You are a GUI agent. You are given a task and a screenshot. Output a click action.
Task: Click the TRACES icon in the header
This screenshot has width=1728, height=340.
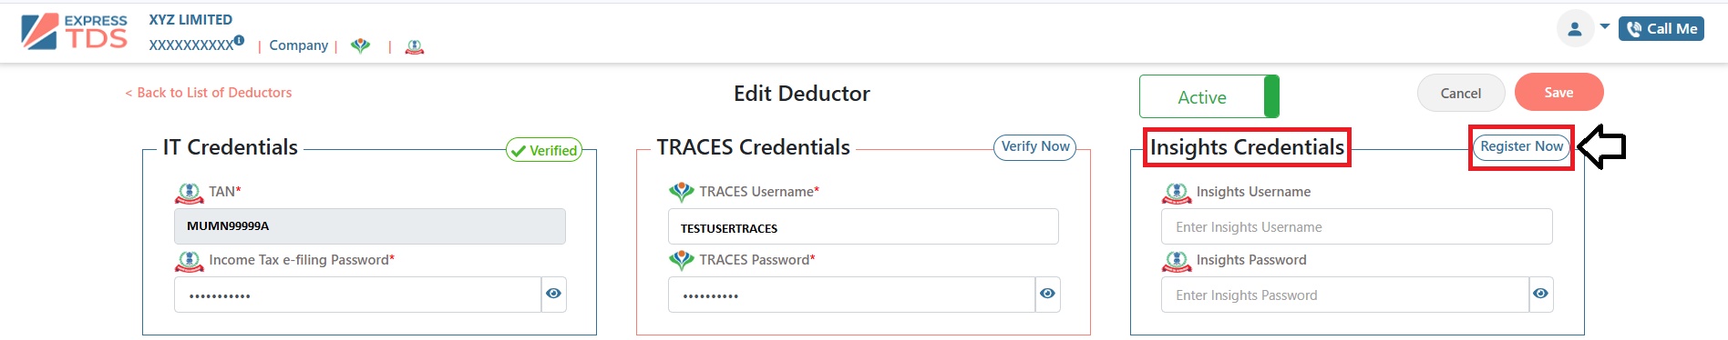point(361,45)
